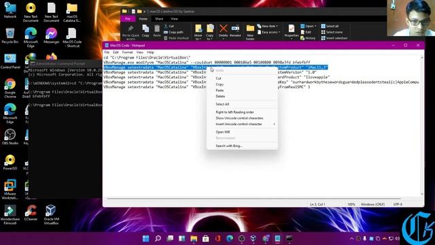Click Select all in File Explorer ribbon

330,26
